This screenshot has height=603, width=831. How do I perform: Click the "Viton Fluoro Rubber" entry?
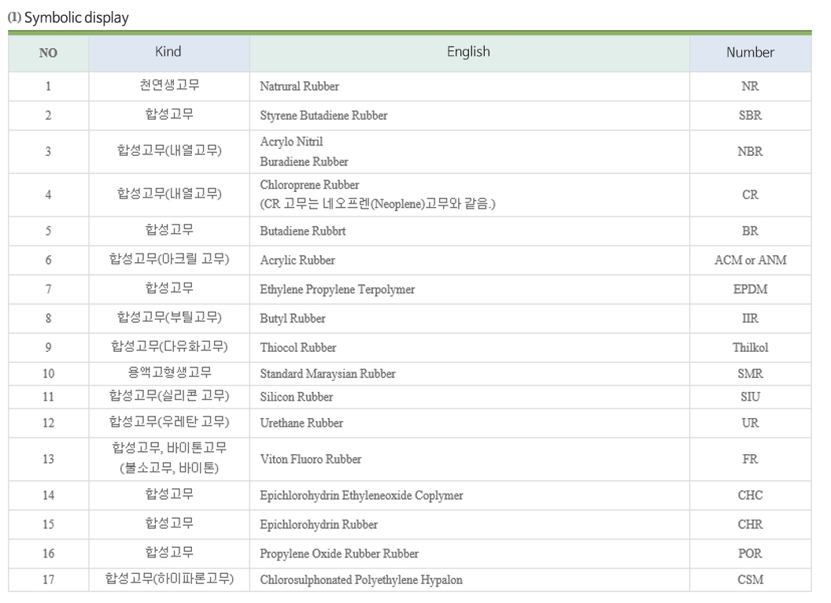tap(311, 460)
